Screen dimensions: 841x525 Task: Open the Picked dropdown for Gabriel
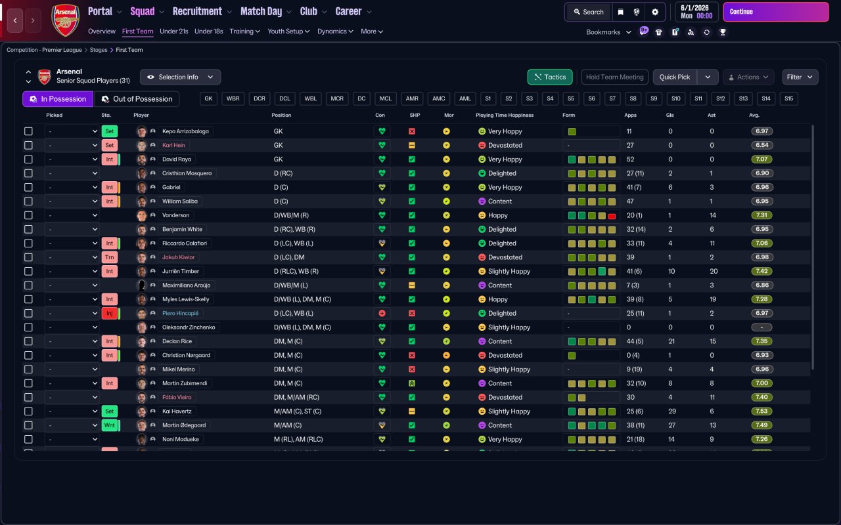72,188
